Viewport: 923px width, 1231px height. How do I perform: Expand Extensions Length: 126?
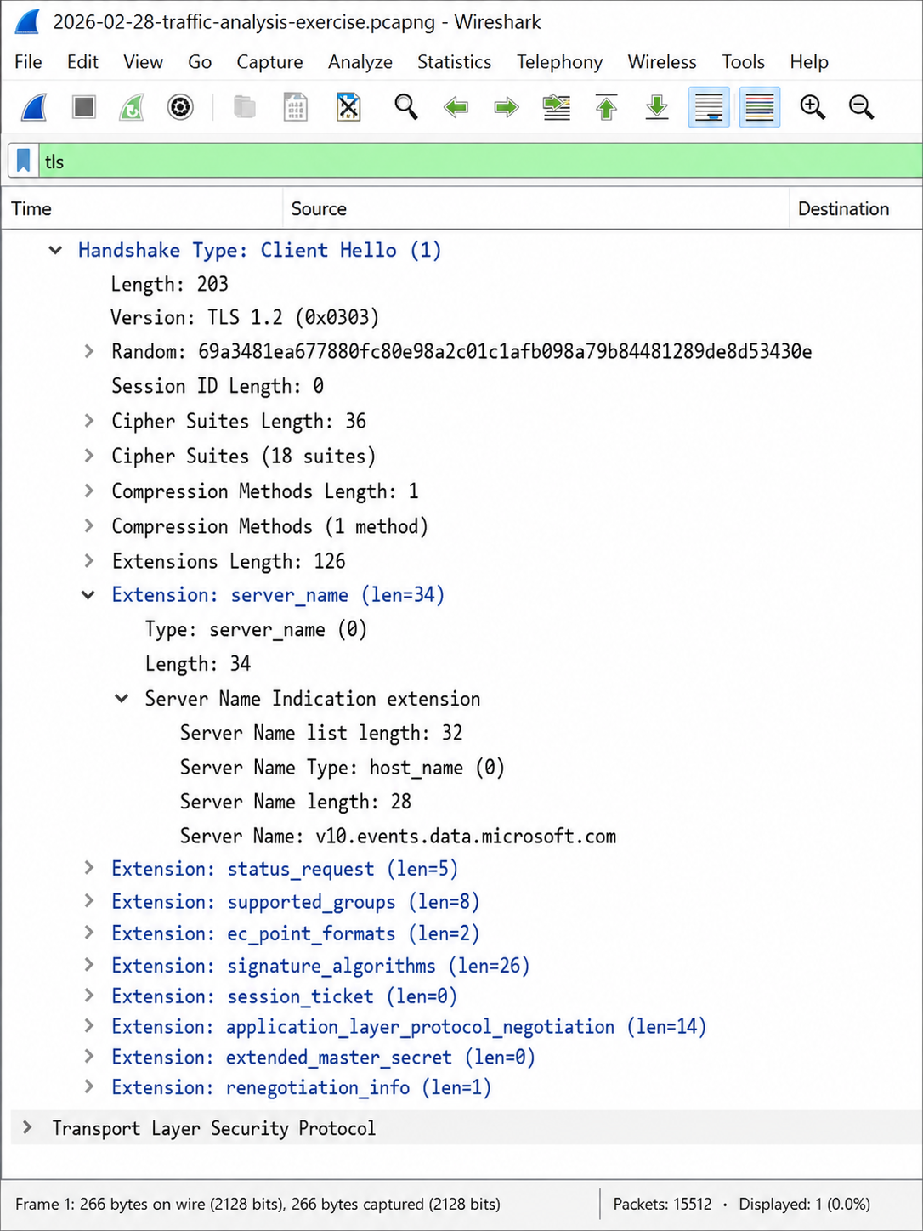(88, 560)
